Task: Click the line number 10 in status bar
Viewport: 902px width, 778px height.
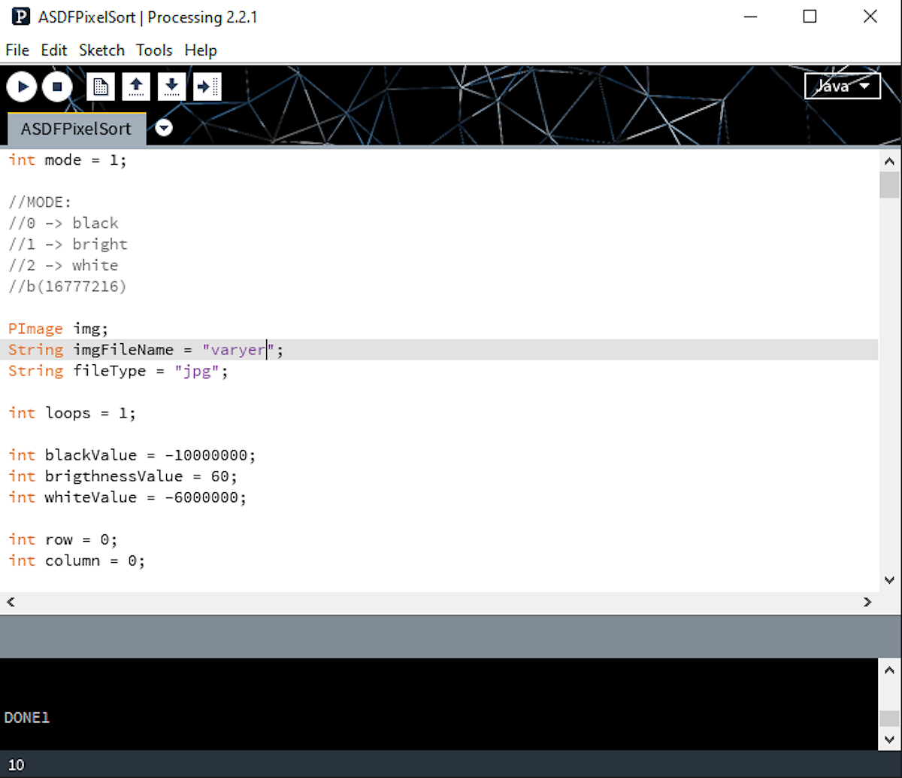Action: pos(16,765)
